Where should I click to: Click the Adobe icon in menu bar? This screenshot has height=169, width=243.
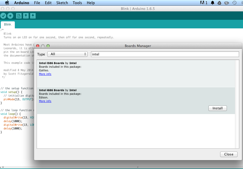202,3
